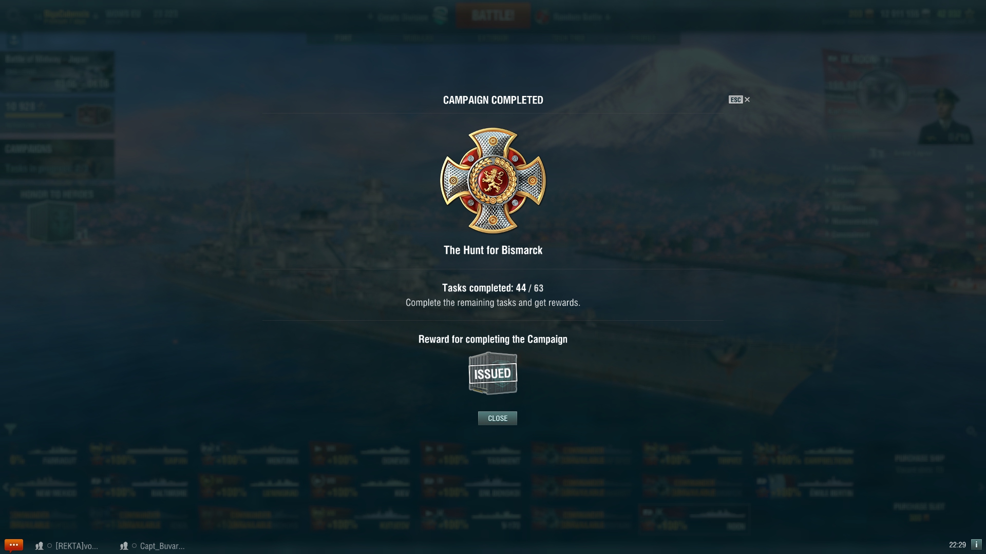Select the commander portrait at top right
Screen dimensions: 986x554
click(944, 117)
